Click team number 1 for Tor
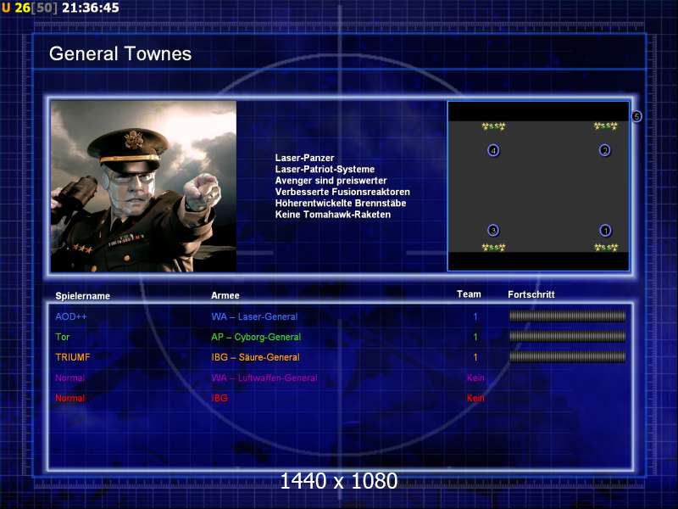 475,337
